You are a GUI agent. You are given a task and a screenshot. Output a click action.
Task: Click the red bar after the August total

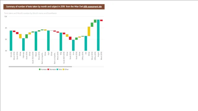(x=101, y=20)
